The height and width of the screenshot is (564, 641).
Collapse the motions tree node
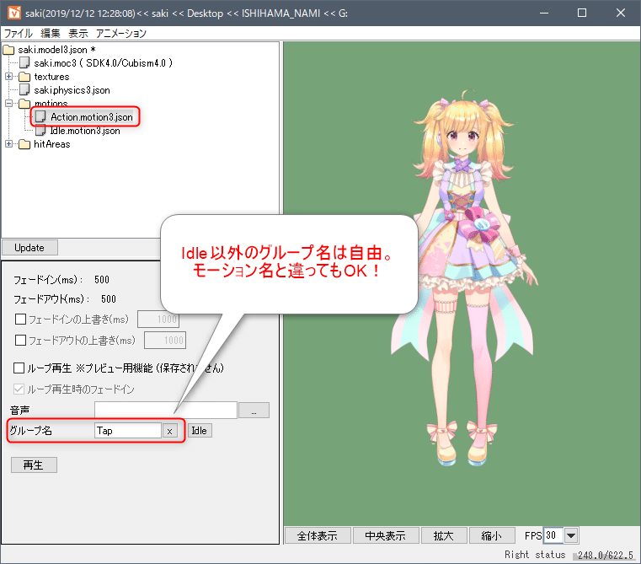[8, 103]
